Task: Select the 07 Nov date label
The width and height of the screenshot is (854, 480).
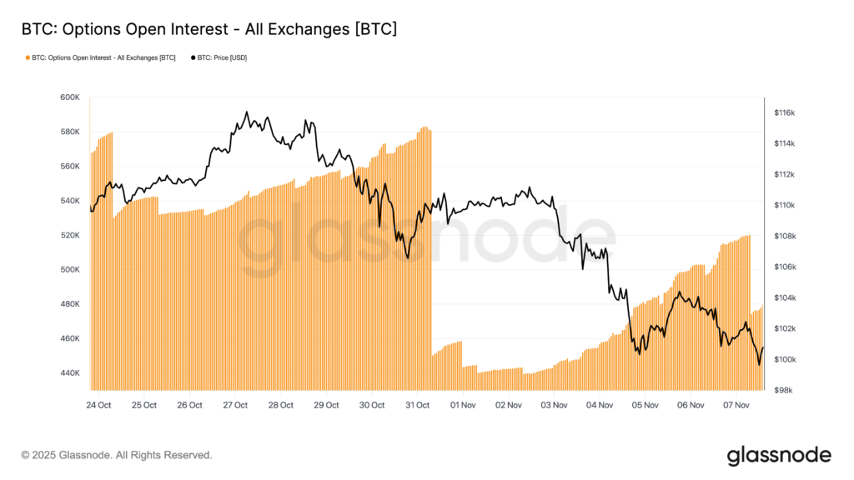Action: (736, 405)
